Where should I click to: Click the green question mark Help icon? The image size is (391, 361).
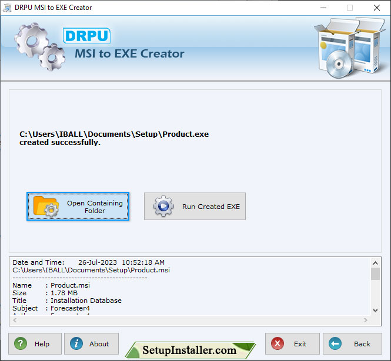tap(21, 343)
